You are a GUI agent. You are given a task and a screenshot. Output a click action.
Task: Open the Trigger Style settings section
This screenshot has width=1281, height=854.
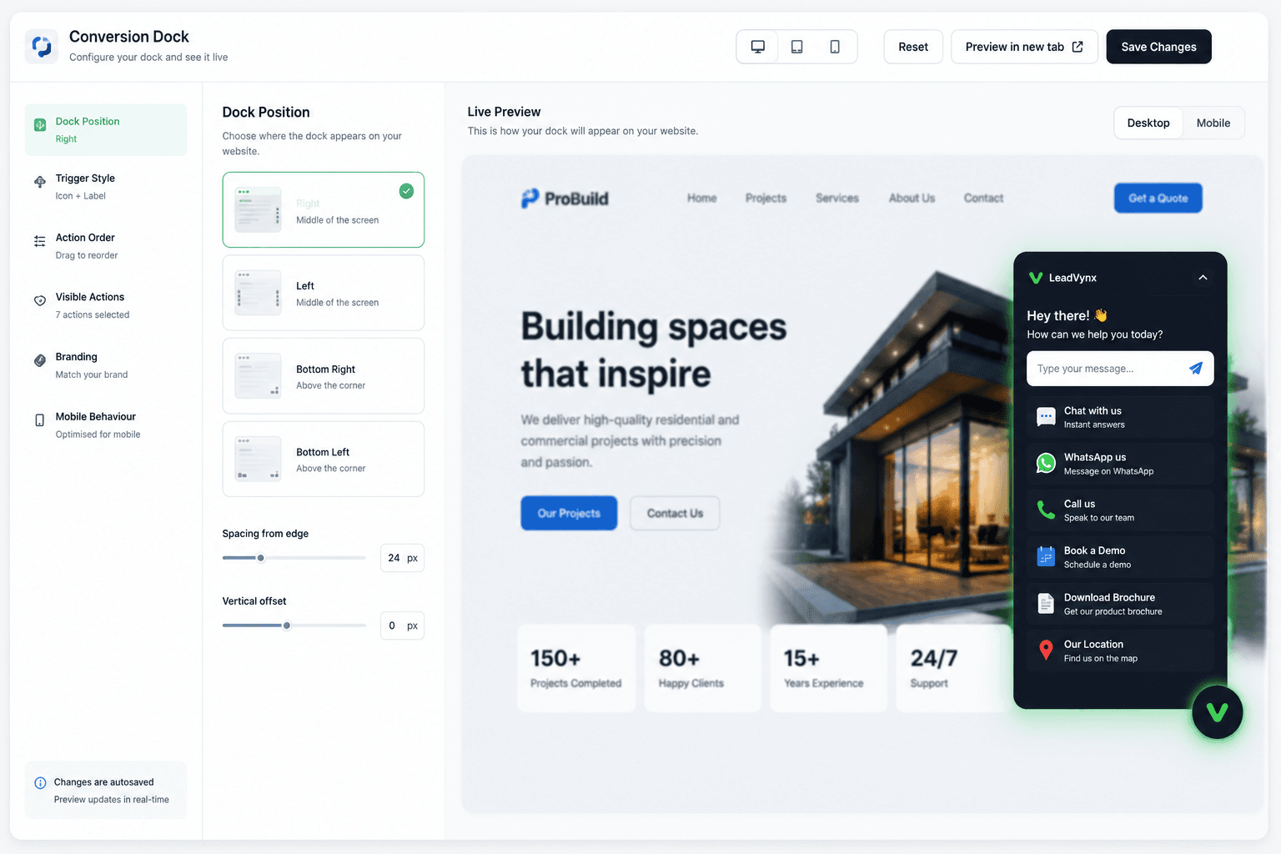pos(106,187)
